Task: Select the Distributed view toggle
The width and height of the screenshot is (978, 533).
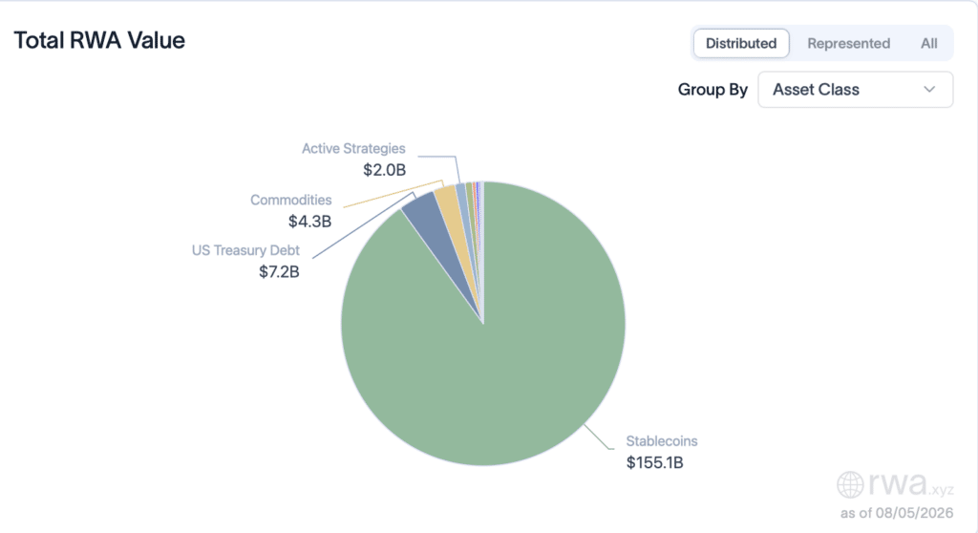Action: pos(741,43)
